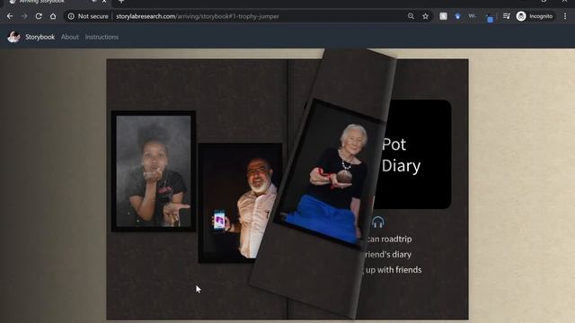Open the Instructions link
The width and height of the screenshot is (575, 323).
(102, 37)
